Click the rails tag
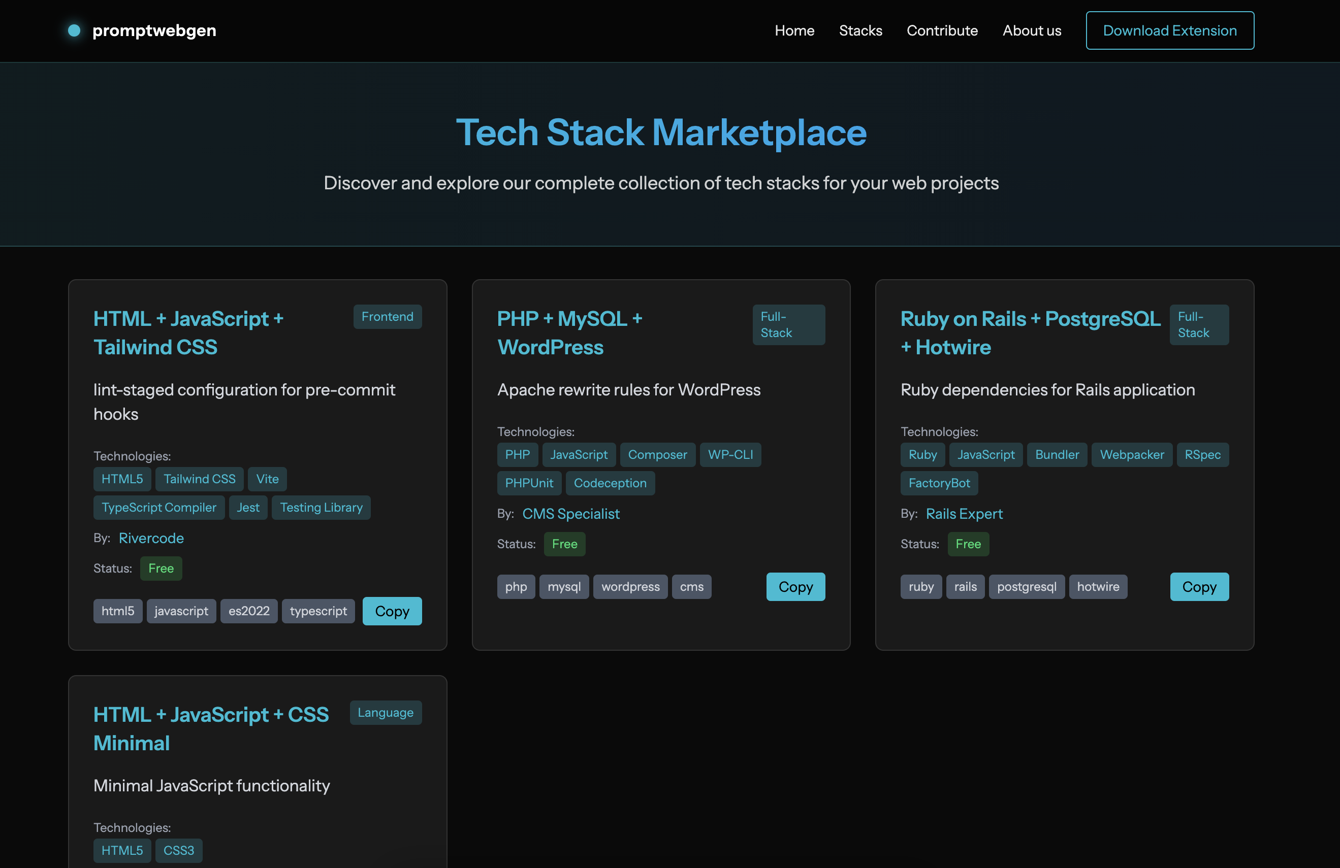Screen dimensions: 1340x868 (965, 587)
